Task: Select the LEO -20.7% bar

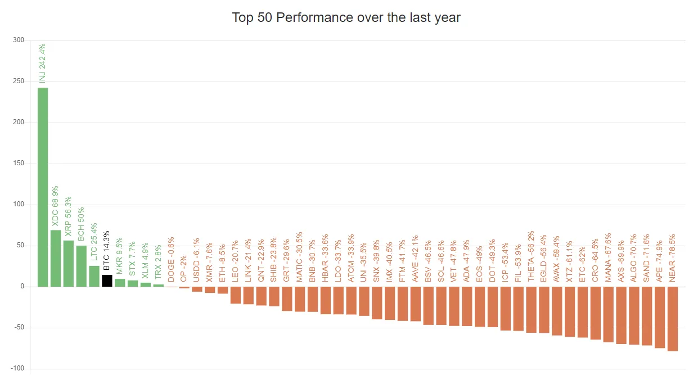Action: [236, 295]
